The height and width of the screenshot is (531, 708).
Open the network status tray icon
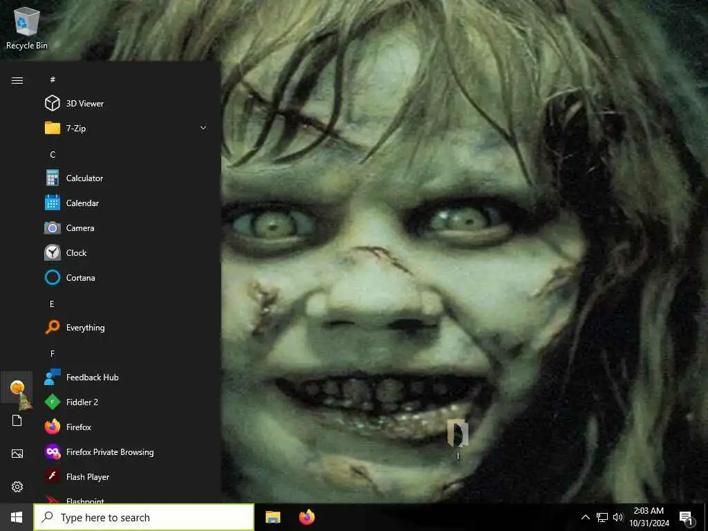tap(602, 517)
